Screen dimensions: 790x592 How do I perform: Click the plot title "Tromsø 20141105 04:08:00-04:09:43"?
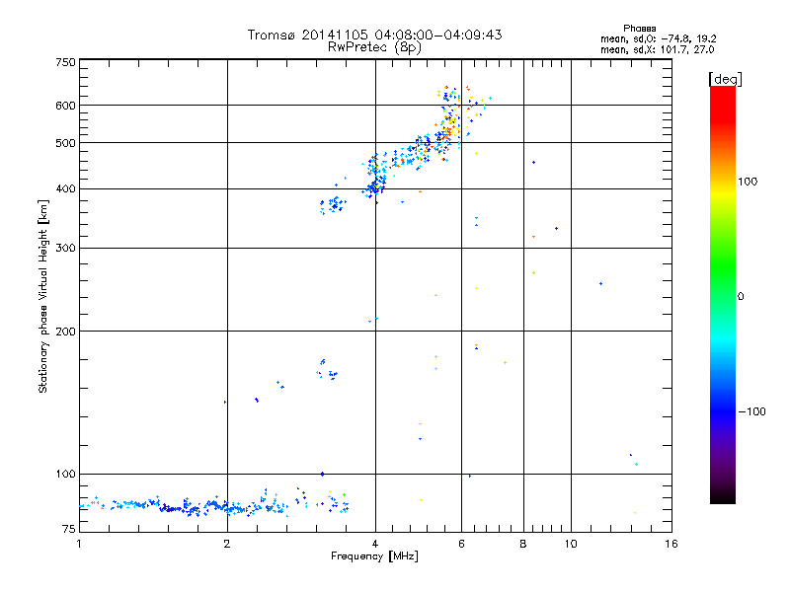(374, 35)
